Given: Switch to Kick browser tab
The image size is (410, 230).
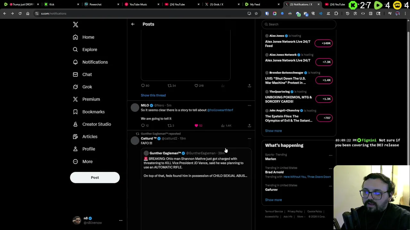Looking at the screenshot, I should [61, 4].
